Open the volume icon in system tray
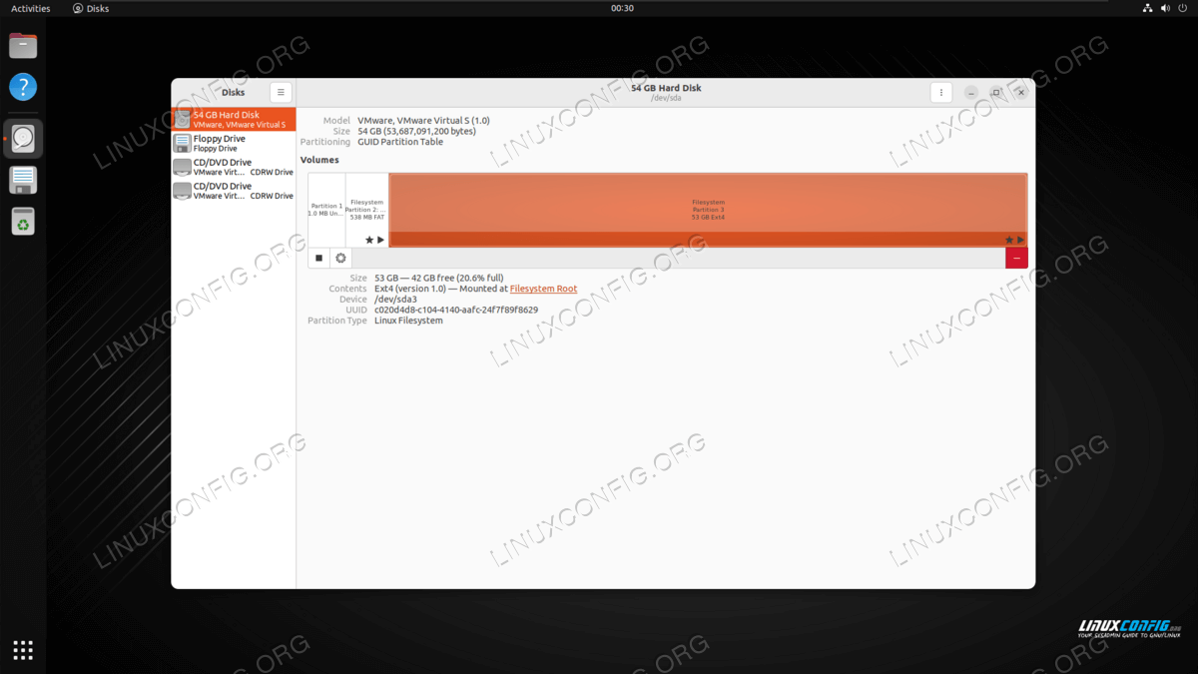This screenshot has width=1198, height=674. [1165, 8]
